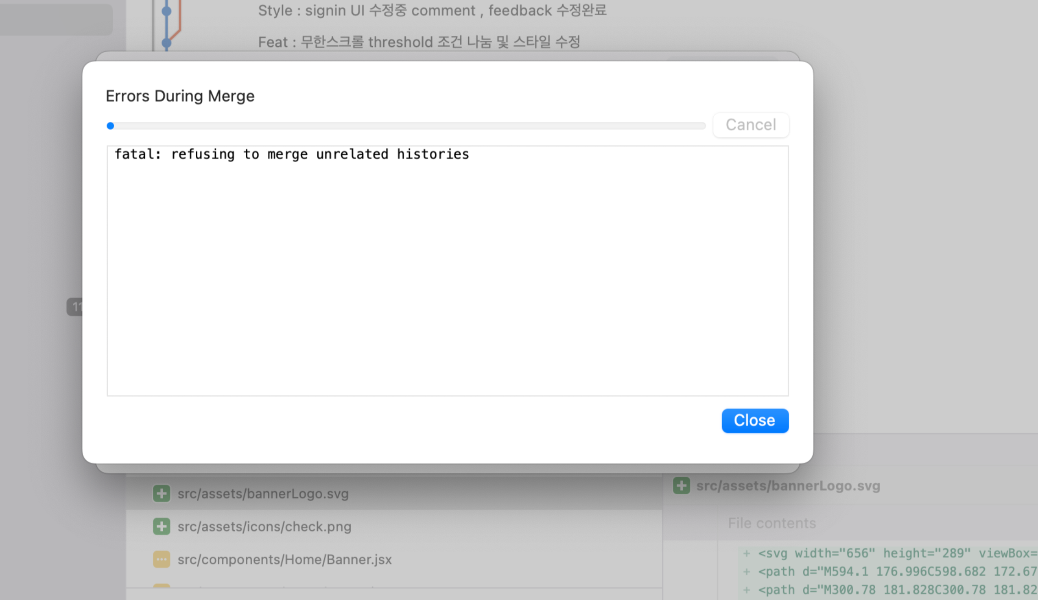The height and width of the screenshot is (600, 1038).
Task: Click graph node of Feat threshold commit
Action: tap(166, 43)
